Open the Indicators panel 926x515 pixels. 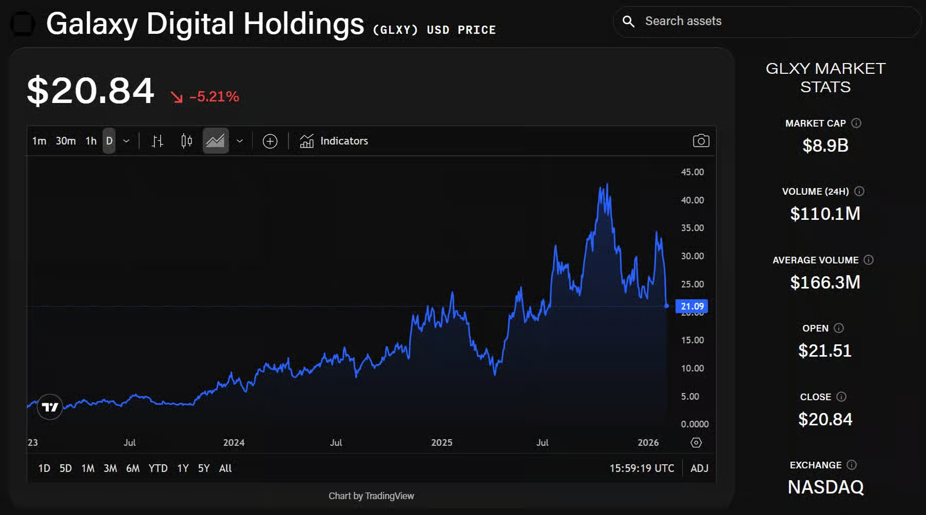pyautogui.click(x=334, y=141)
